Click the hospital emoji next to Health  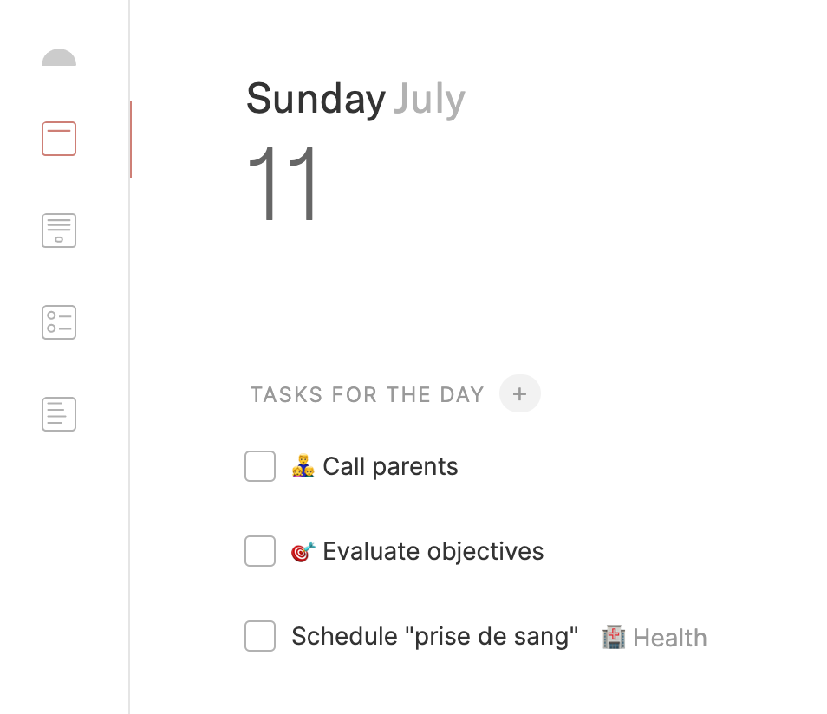[614, 639]
